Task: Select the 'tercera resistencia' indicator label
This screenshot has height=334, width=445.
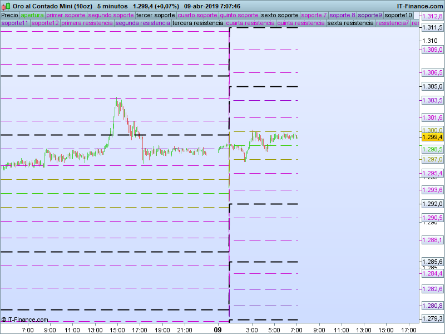Action: click(x=197, y=23)
